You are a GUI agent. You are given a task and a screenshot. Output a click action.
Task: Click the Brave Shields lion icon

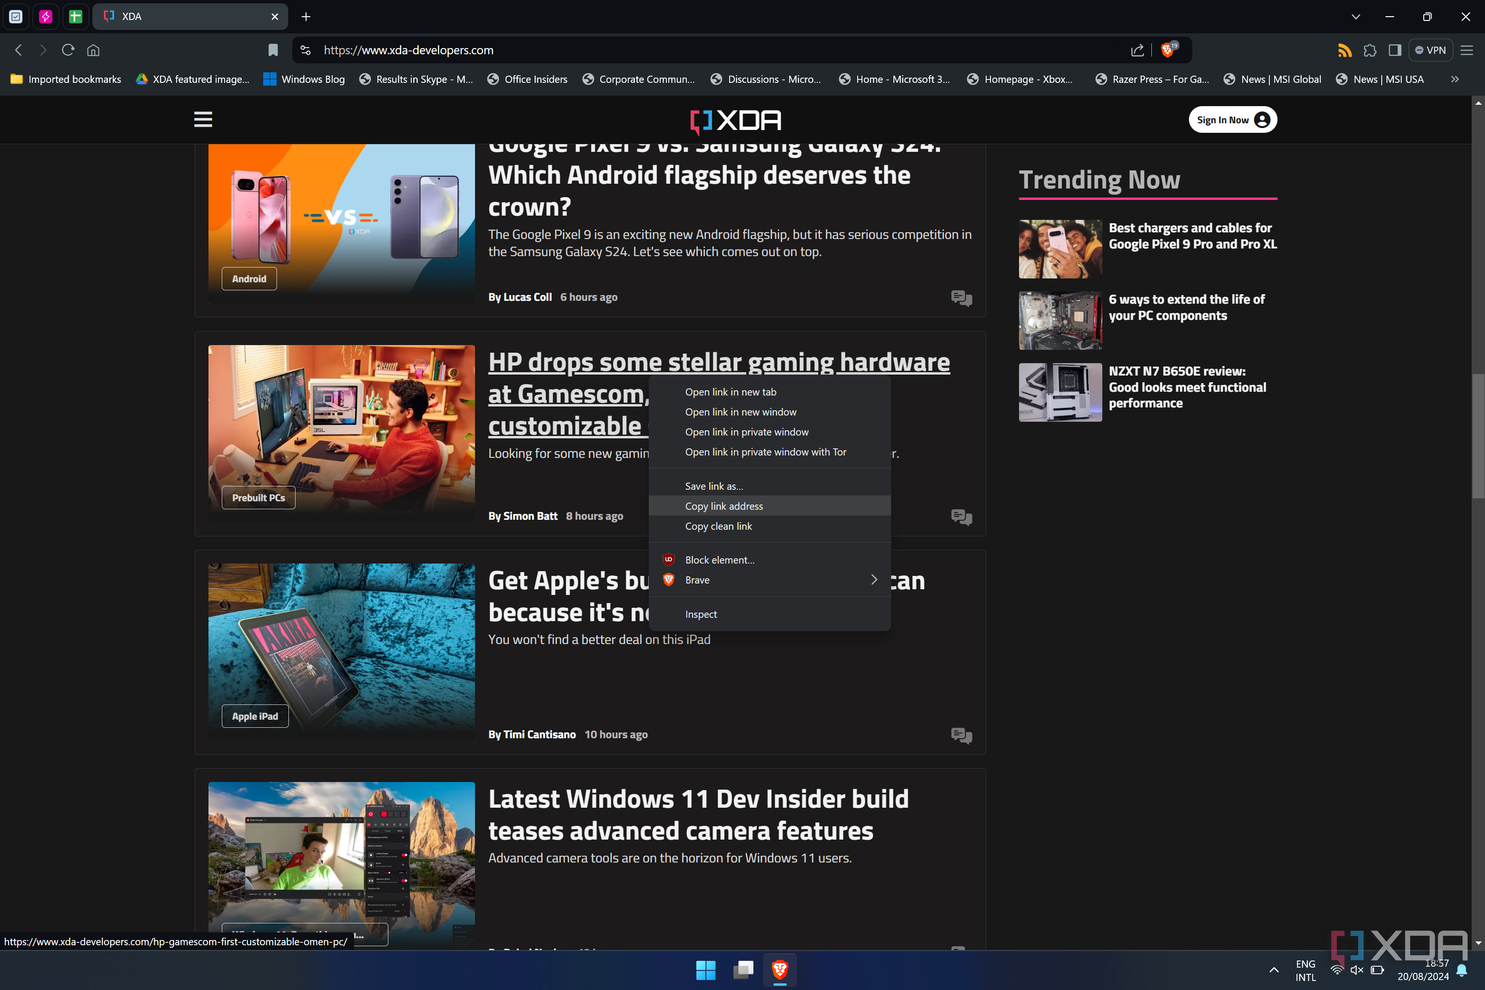[x=1168, y=50]
